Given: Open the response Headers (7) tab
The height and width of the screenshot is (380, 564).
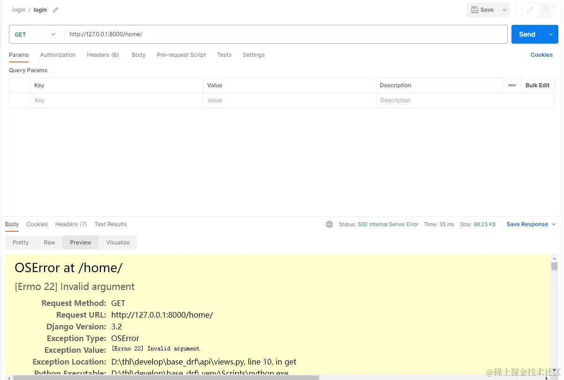Looking at the screenshot, I should (71, 224).
